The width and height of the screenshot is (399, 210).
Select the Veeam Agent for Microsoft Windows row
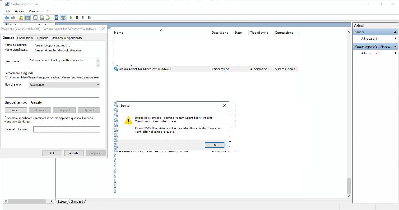click(206, 69)
